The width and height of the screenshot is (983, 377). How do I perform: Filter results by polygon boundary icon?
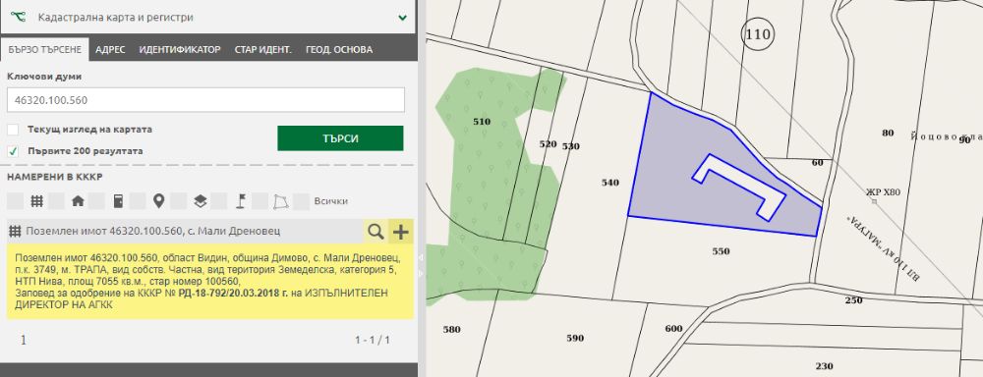coord(280,201)
